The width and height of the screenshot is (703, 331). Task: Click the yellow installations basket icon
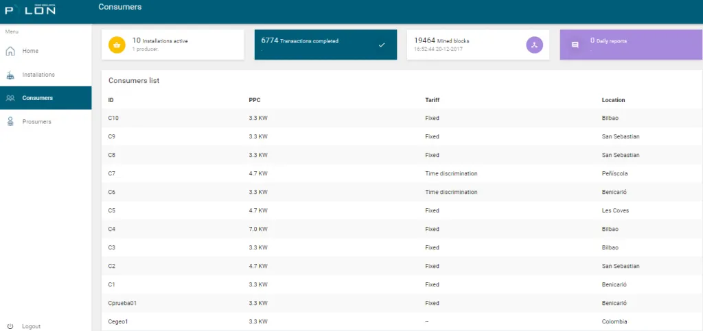click(x=117, y=45)
